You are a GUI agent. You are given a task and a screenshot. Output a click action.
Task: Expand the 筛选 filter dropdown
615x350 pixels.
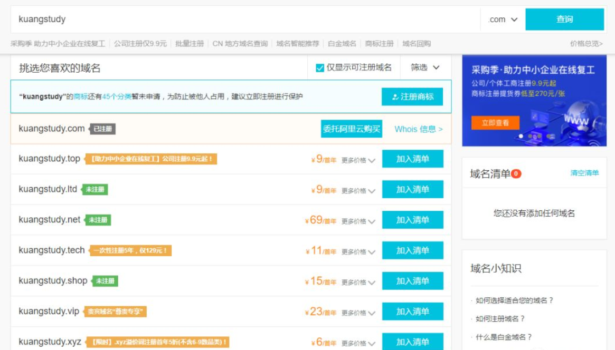point(425,67)
